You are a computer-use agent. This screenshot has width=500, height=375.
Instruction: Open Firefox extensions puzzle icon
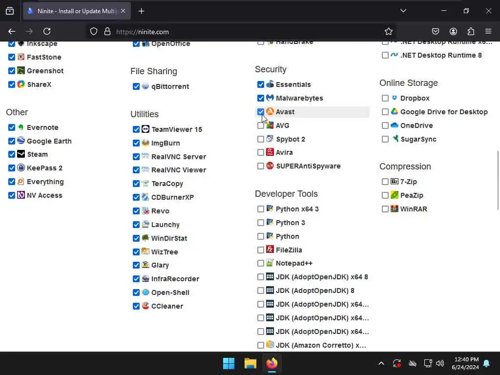pos(471,31)
